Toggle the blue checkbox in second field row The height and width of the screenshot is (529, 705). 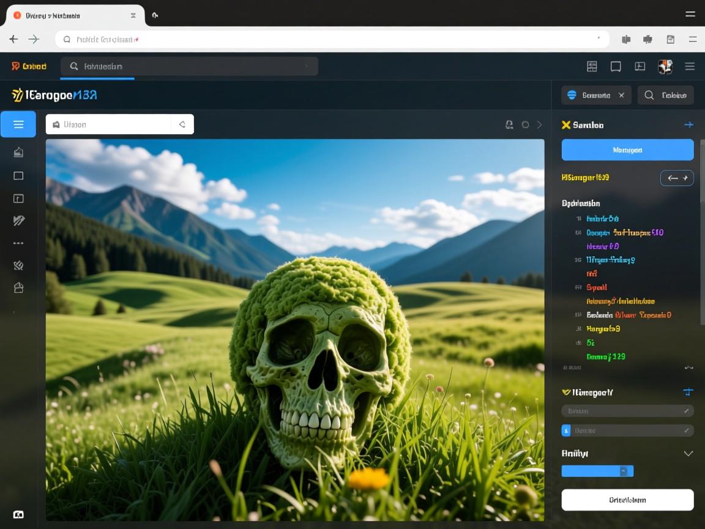[x=566, y=430]
